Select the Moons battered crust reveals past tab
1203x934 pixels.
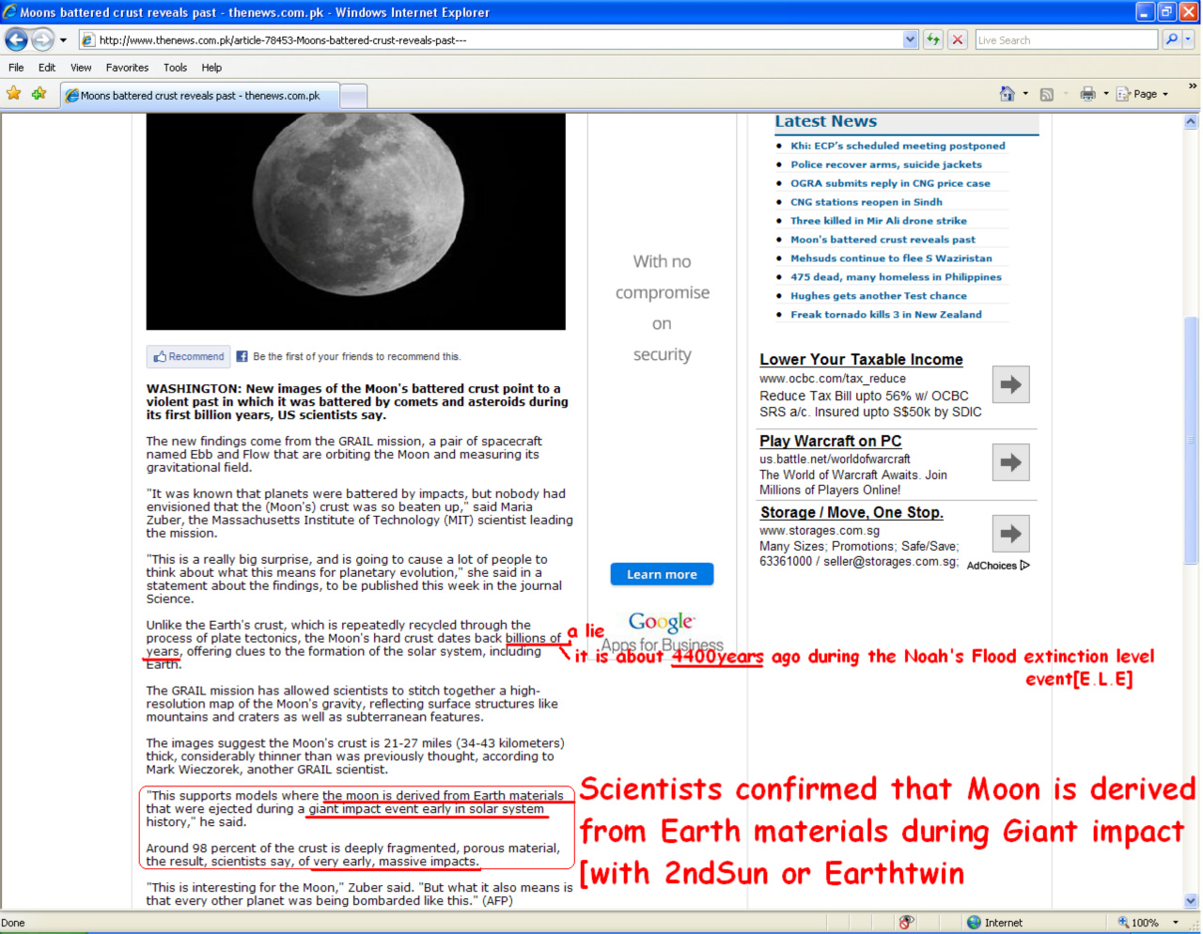(x=198, y=96)
